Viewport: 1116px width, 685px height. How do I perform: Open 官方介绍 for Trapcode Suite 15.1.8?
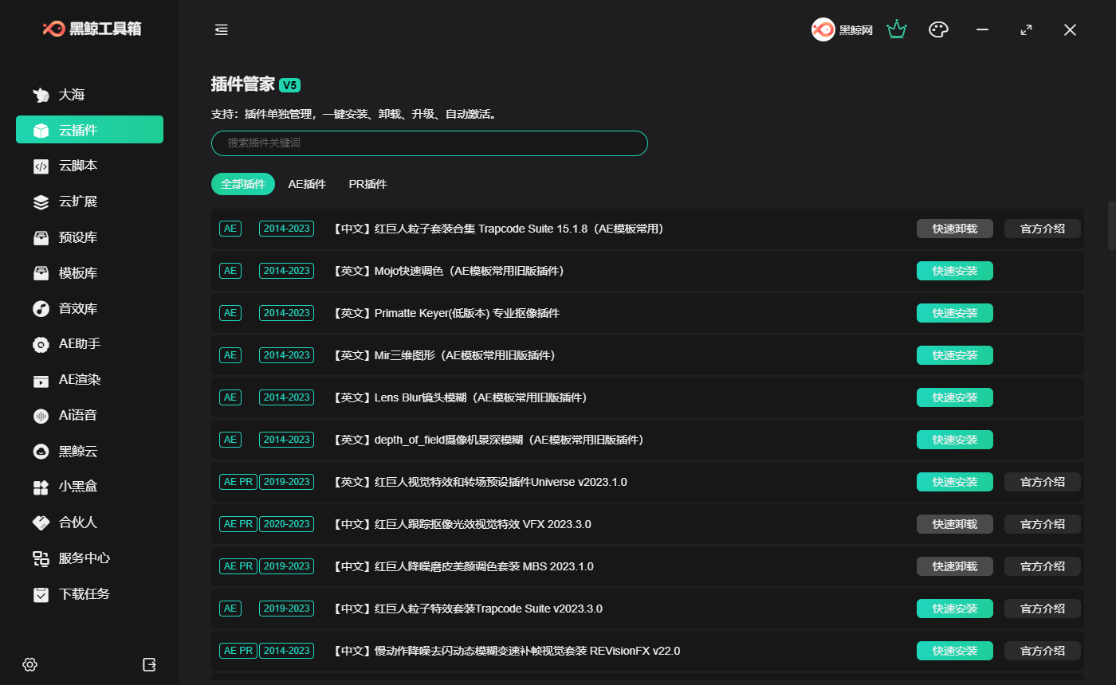(x=1043, y=229)
